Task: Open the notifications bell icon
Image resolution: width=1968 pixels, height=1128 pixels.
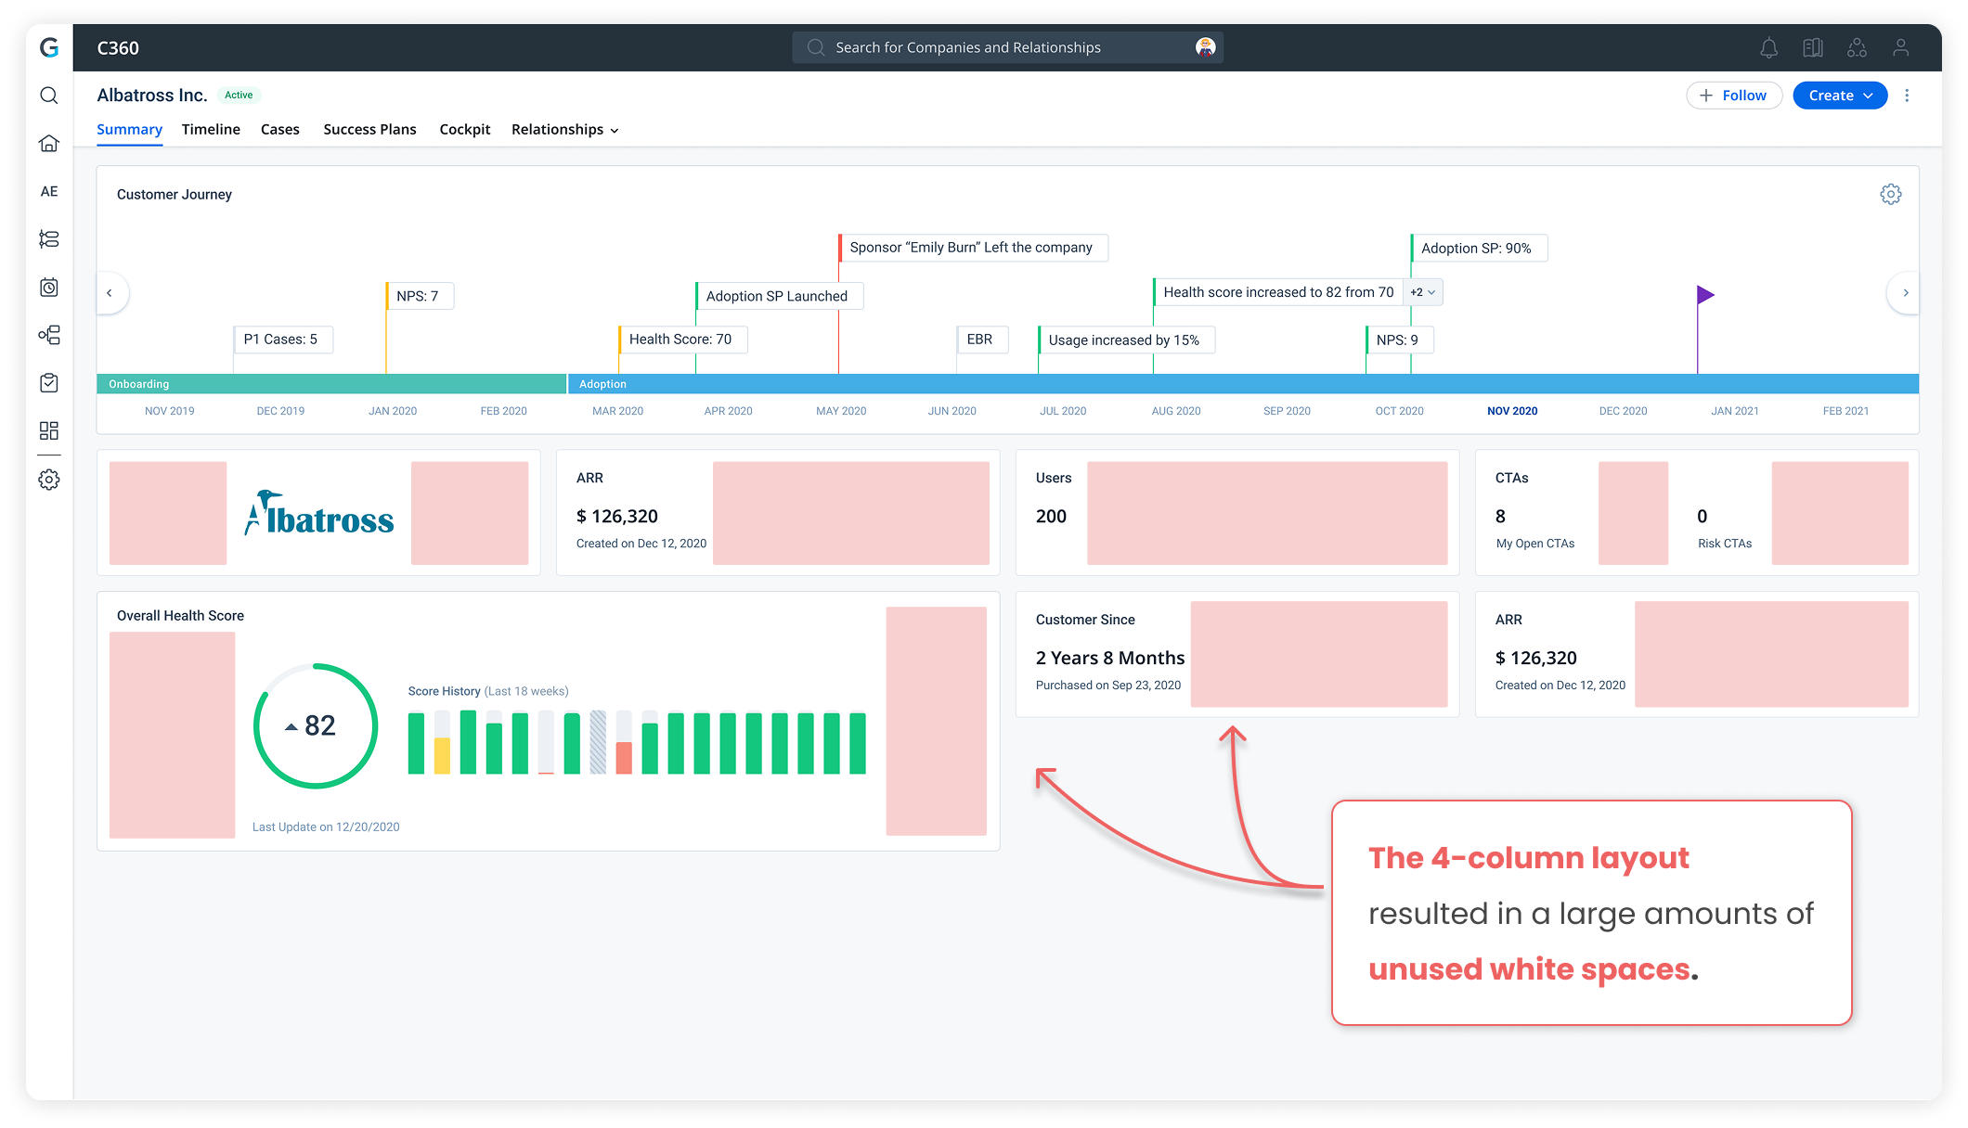Action: pos(1768,47)
